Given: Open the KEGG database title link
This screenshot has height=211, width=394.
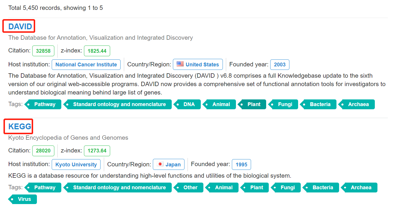Looking at the screenshot, I should click(x=20, y=126).
